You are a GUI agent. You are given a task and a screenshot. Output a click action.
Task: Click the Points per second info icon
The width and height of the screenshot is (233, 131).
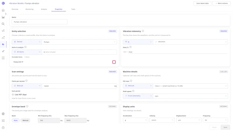click(27, 81)
